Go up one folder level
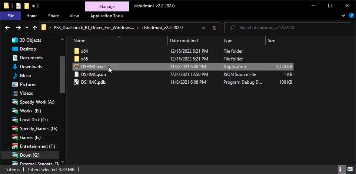This screenshot has height=174, width=356. click(35, 28)
